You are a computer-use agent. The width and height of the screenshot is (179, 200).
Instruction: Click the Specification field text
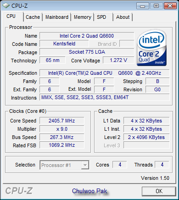click(105, 73)
